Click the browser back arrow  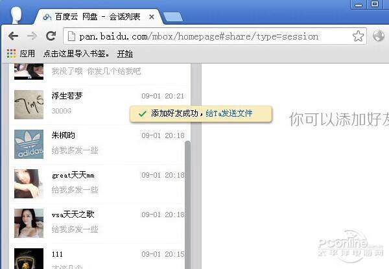[14, 36]
